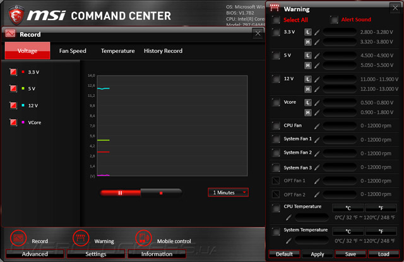Open the Record icon at bottom

[18, 238]
